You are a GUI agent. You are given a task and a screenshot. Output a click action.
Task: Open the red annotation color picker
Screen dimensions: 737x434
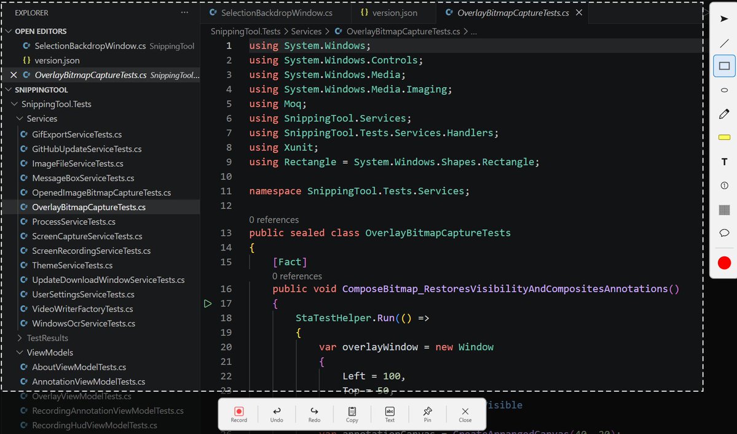(724, 263)
